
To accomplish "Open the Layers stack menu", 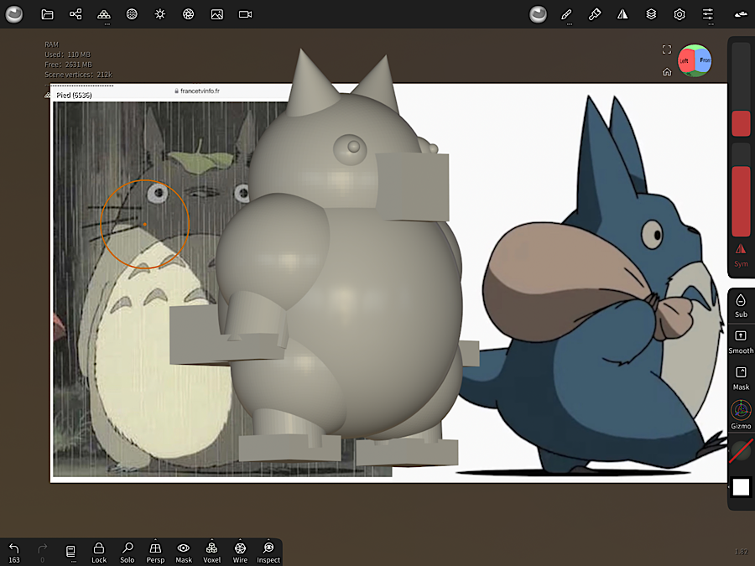I will (651, 14).
